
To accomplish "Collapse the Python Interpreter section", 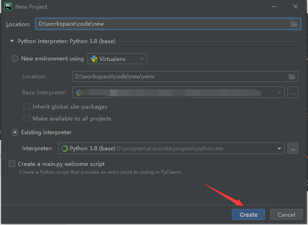I will [x=12, y=41].
